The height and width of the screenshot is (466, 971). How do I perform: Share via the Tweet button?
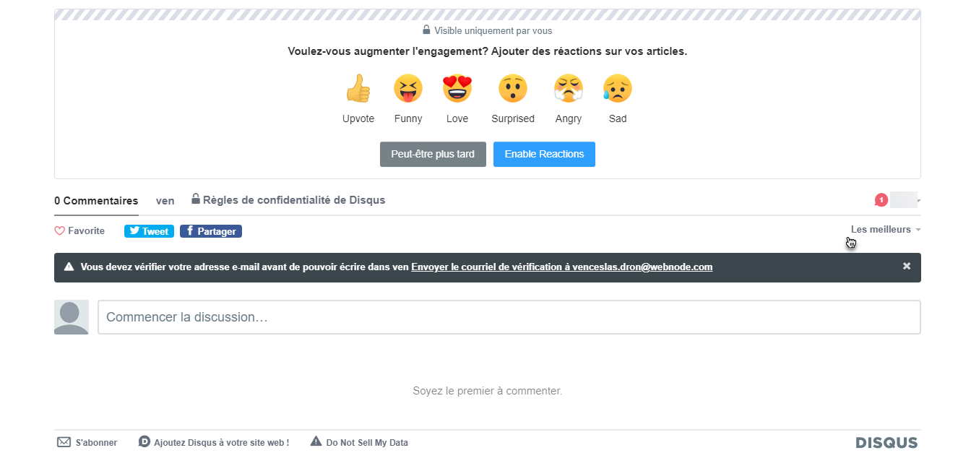point(149,231)
